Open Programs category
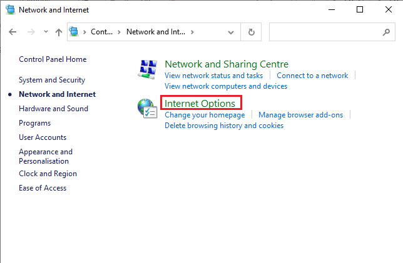Viewport: 403px width, 263px height. [x=34, y=123]
